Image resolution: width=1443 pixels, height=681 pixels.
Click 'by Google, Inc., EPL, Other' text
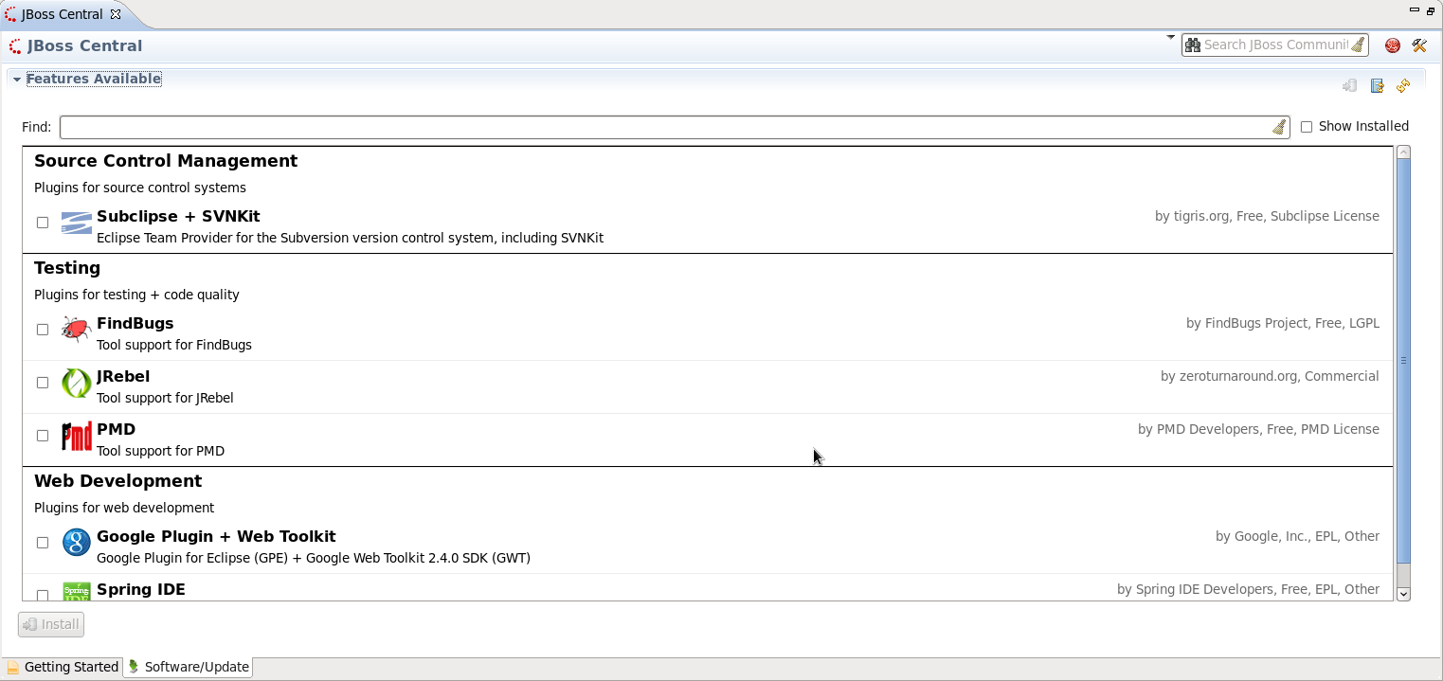coord(1297,536)
